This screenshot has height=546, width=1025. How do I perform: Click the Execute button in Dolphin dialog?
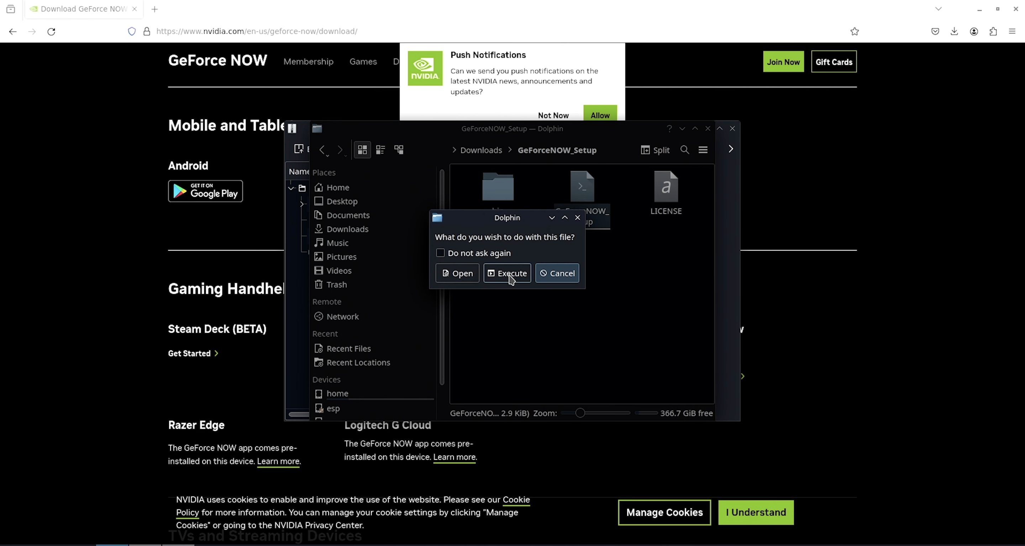(x=506, y=273)
